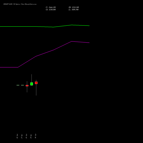Viewport: 143px width, 143px height.
Task: Click the low price L: 108.90 label
Action: (x=74, y=10)
